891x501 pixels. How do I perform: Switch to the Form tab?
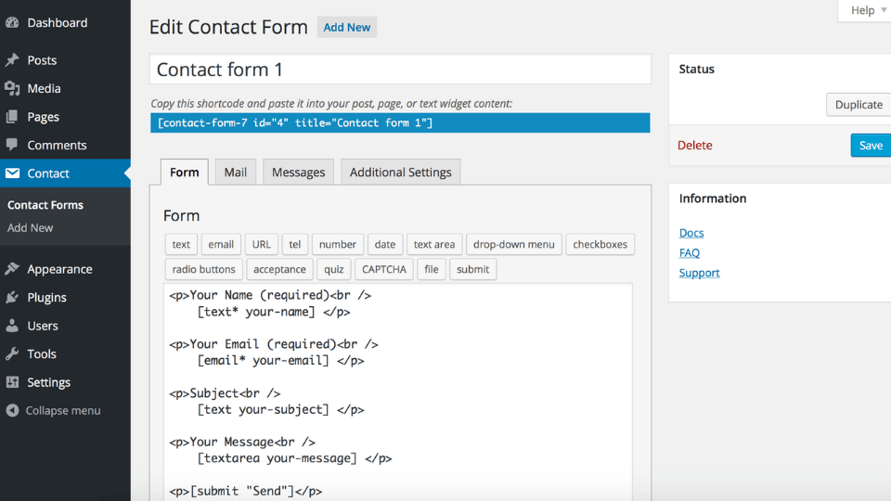[185, 173]
